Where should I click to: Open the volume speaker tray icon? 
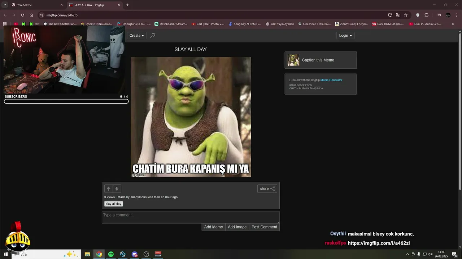[430, 254]
